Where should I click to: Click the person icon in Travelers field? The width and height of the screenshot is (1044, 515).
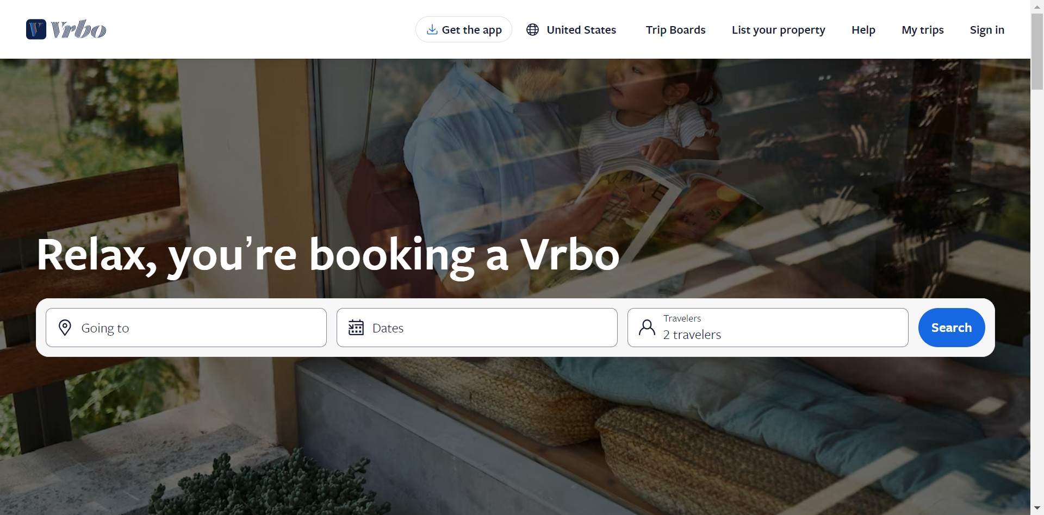tap(647, 328)
